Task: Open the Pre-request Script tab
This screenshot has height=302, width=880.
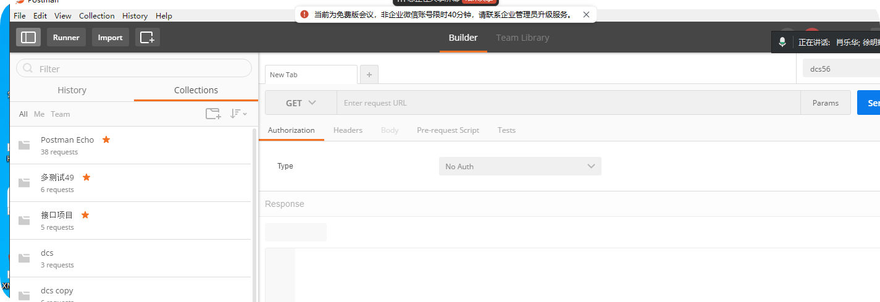Action: coord(448,130)
